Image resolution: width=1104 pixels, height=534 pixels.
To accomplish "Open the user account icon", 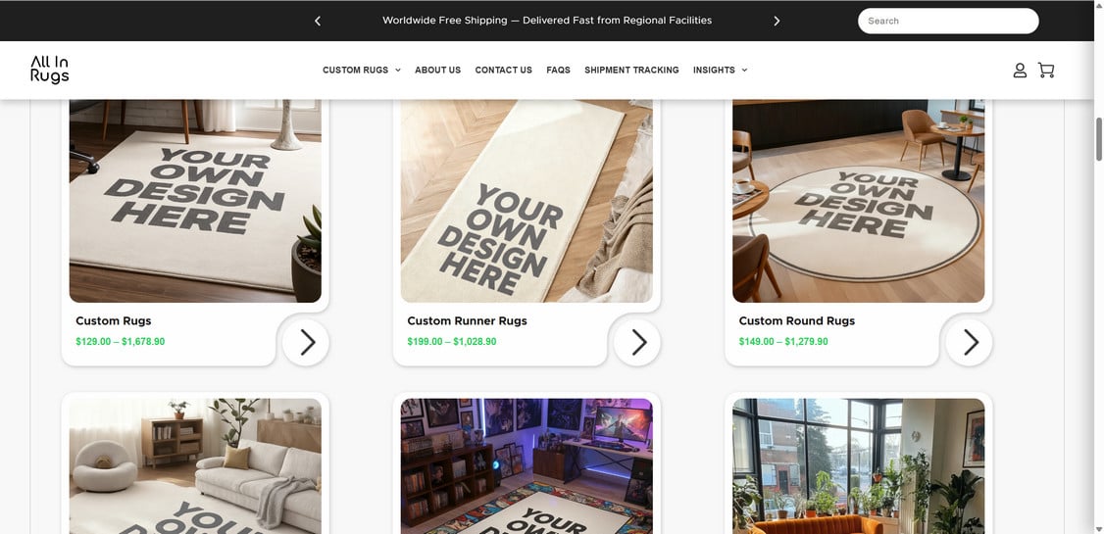I will tap(1020, 70).
